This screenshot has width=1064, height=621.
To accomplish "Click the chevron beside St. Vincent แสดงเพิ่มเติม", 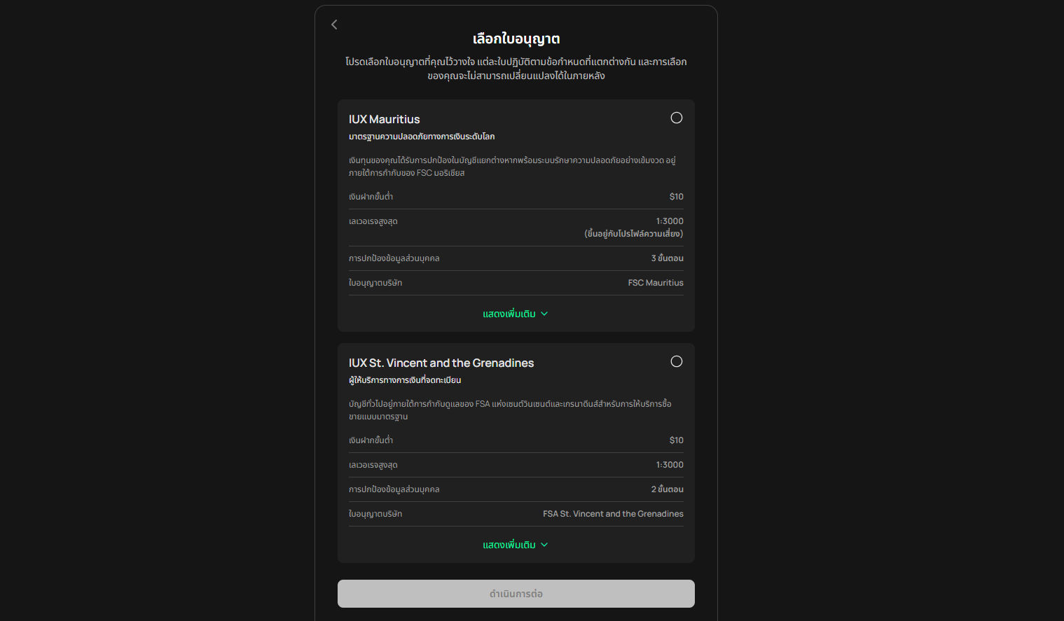I will tap(544, 545).
